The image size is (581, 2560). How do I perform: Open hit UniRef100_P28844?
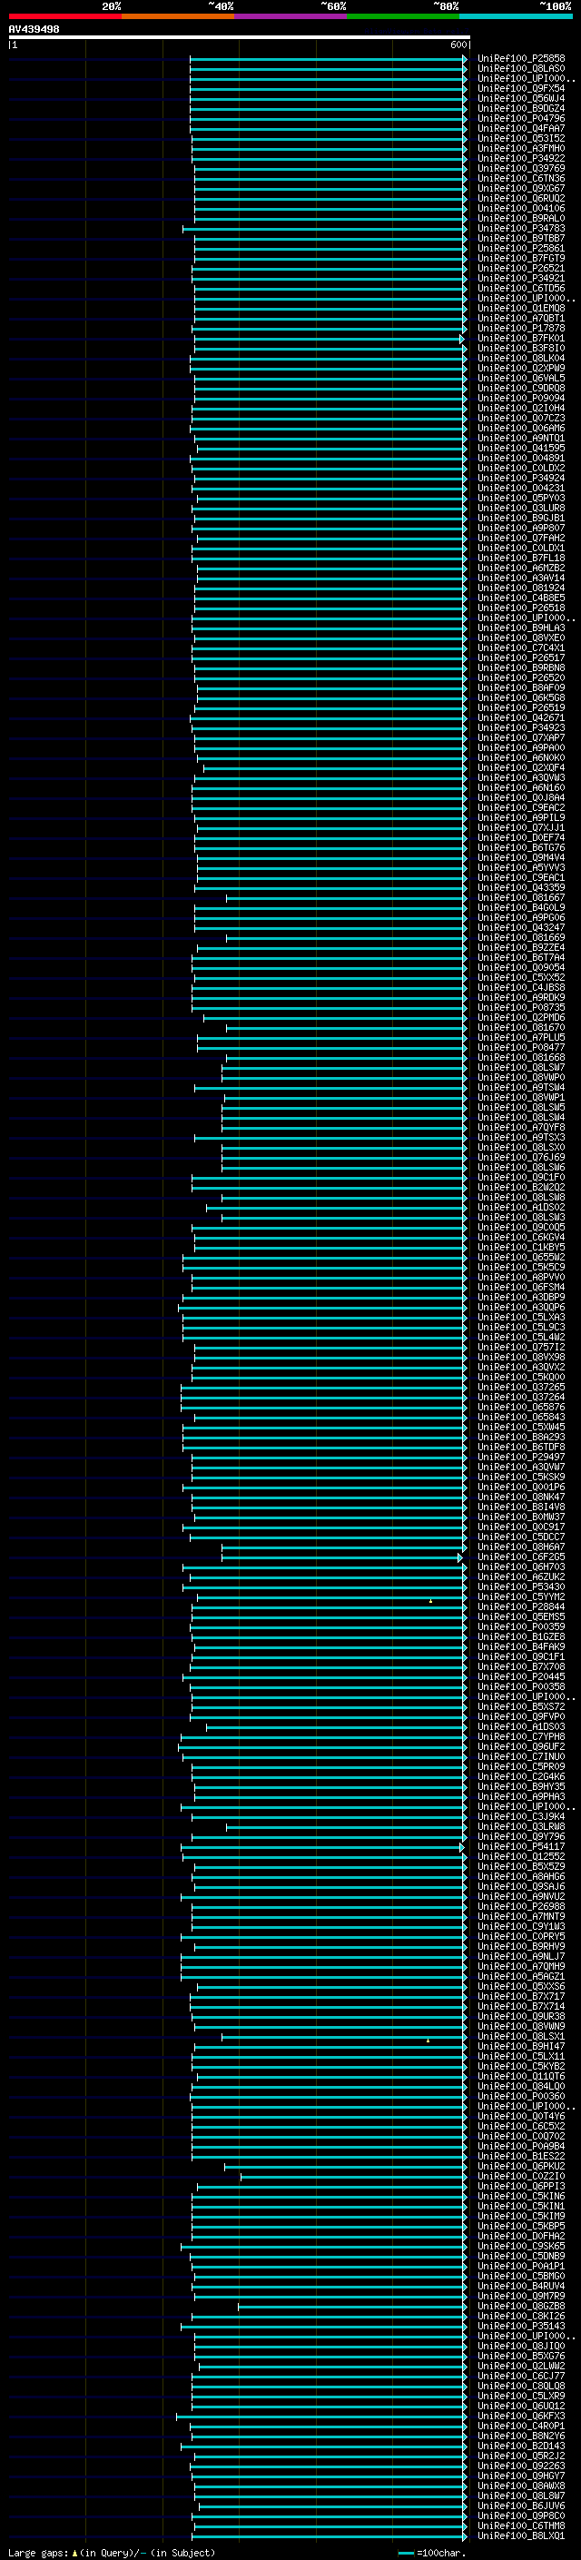[x=520, y=1607]
